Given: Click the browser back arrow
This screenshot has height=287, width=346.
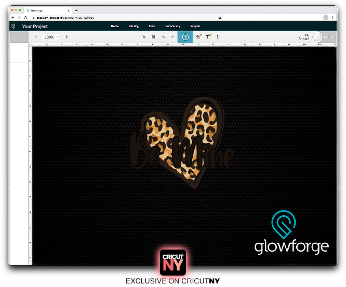Looking at the screenshot, I should pyautogui.click(x=13, y=18).
